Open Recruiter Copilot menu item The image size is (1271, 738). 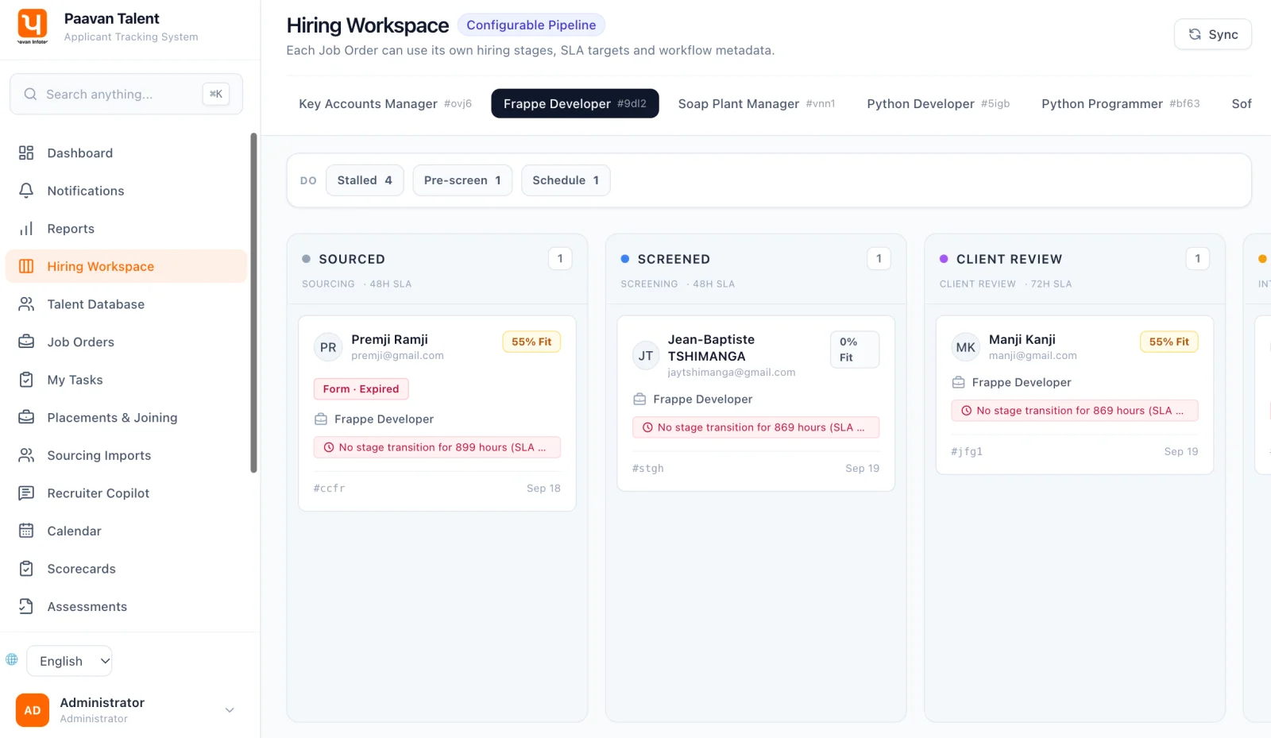[x=126, y=493]
